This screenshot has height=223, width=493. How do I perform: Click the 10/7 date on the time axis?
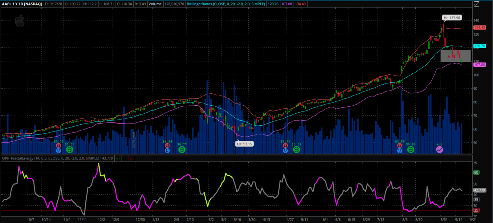pyautogui.click(x=30, y=220)
